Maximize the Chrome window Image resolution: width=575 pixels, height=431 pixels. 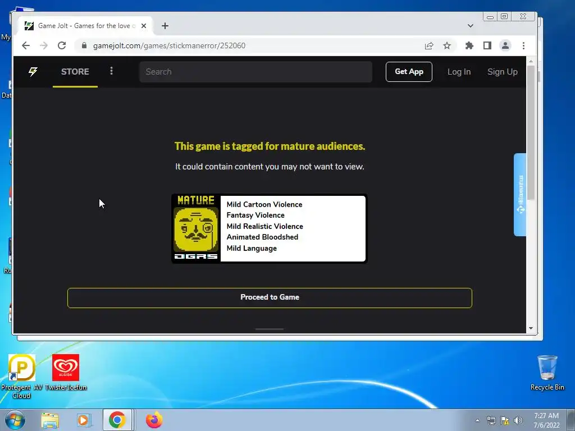[x=504, y=16]
